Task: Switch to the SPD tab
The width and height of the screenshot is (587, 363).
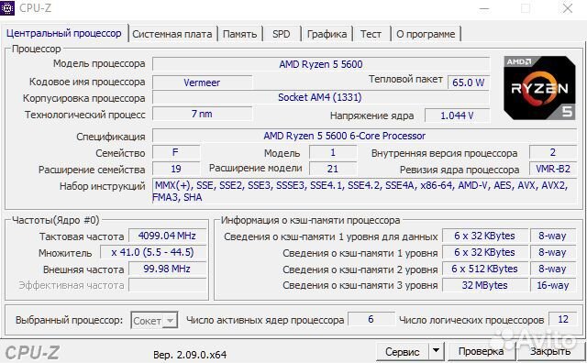Action: (x=282, y=34)
